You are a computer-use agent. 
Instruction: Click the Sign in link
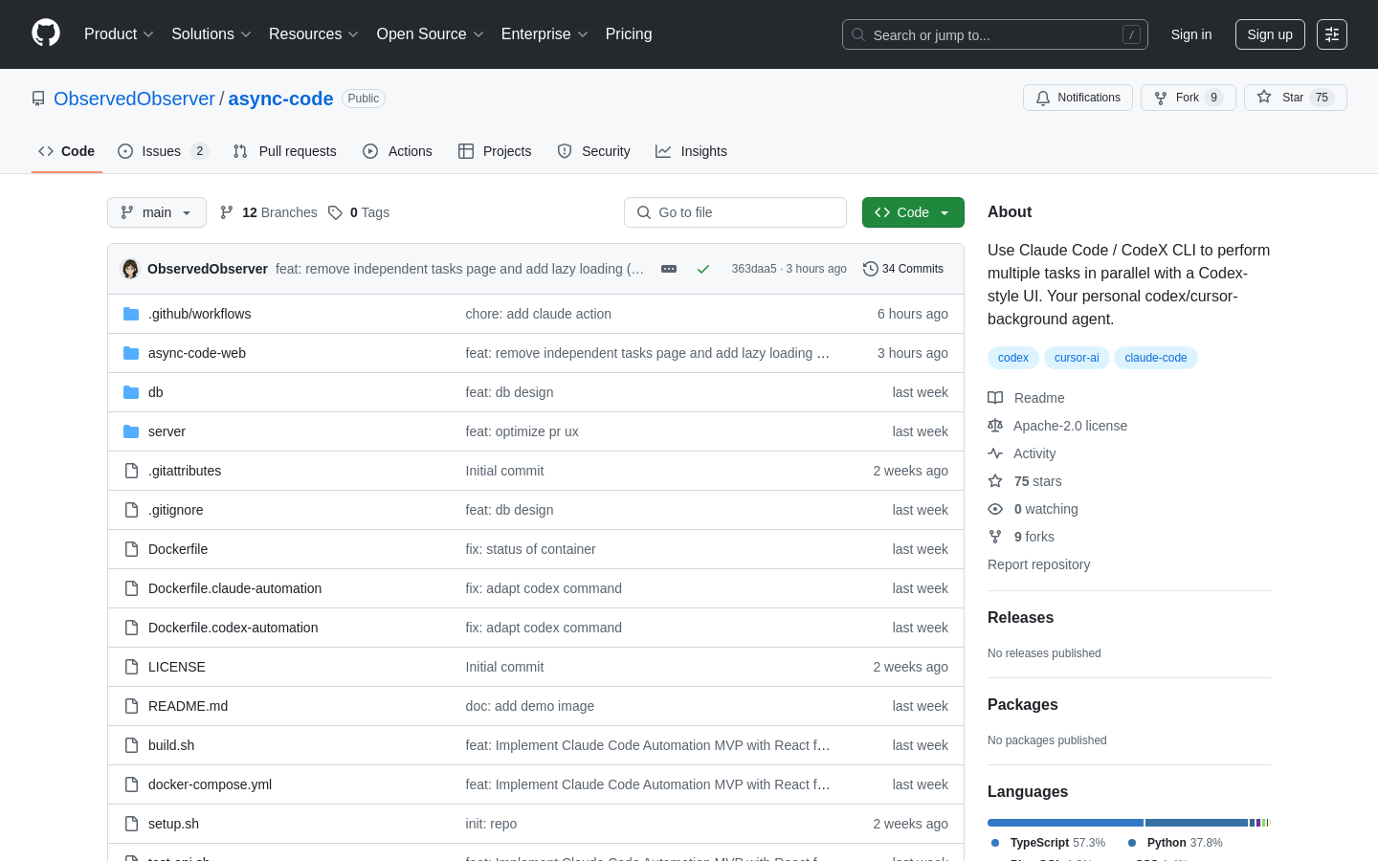1191,34
